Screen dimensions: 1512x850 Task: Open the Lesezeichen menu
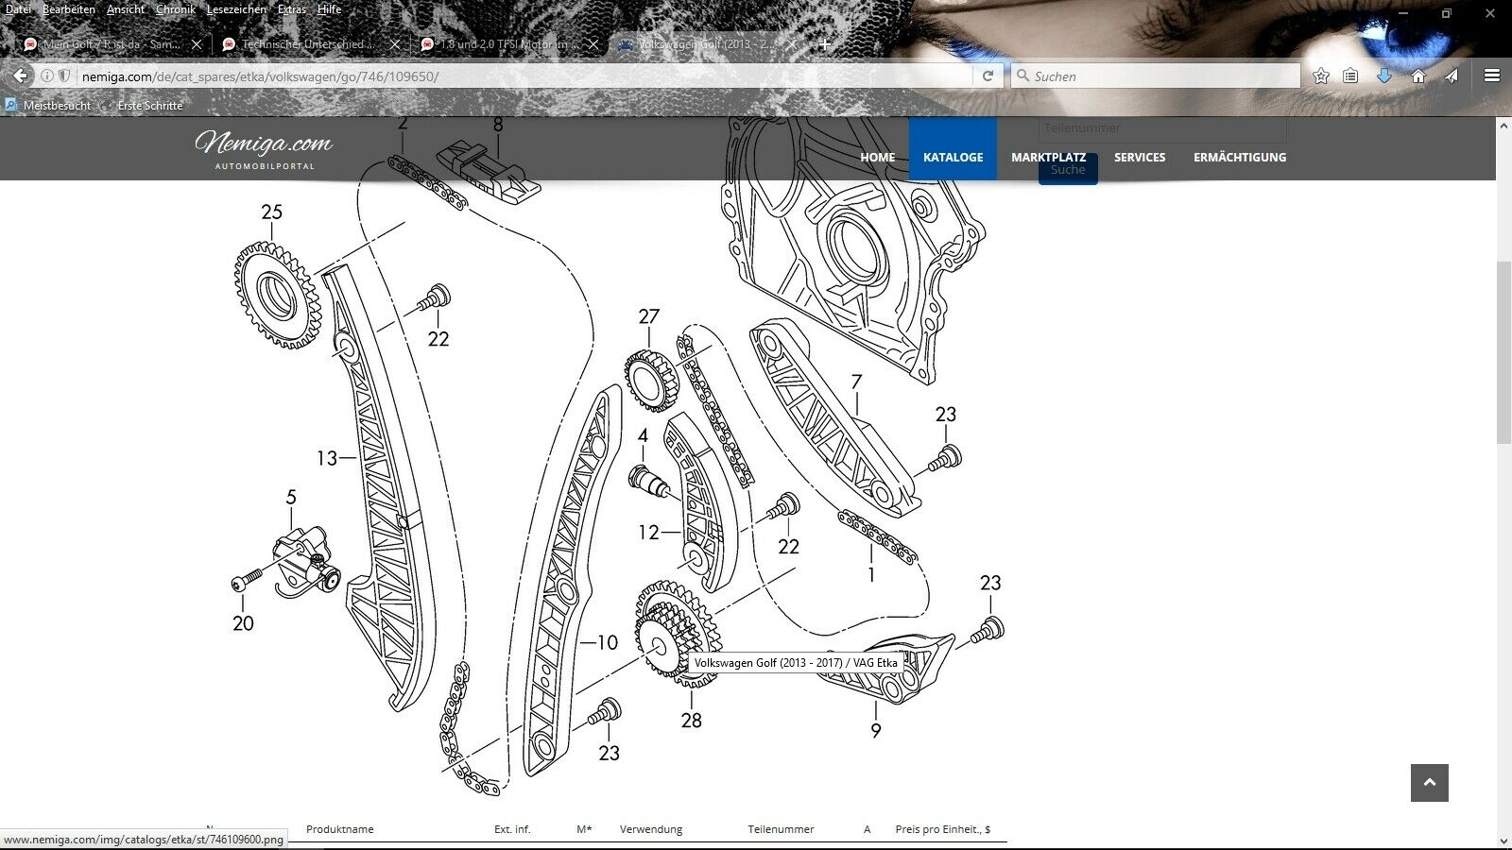pyautogui.click(x=236, y=9)
